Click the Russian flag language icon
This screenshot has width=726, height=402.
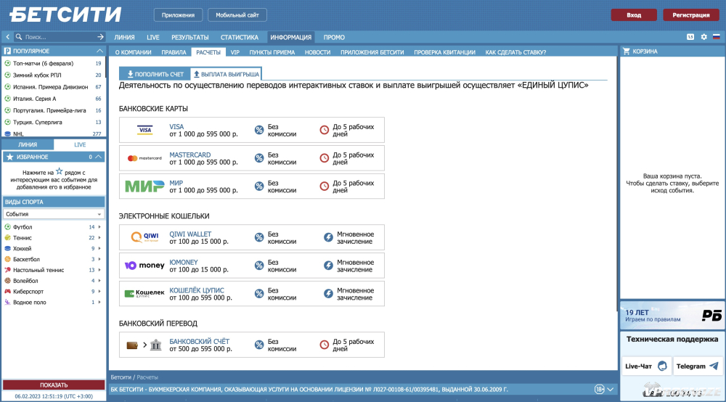717,37
